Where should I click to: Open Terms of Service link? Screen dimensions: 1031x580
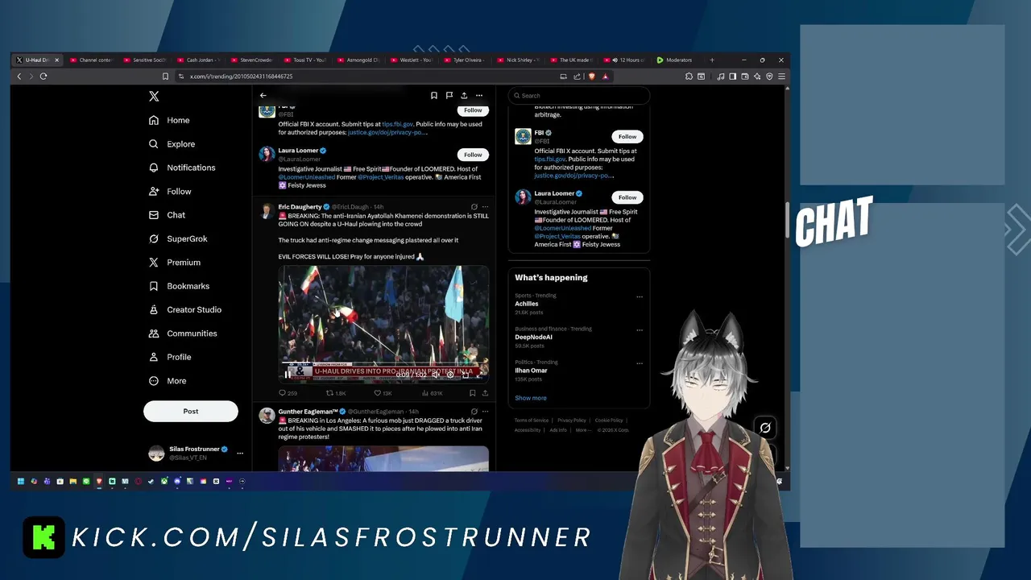tap(532, 420)
